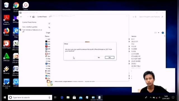The height and width of the screenshot is (101, 179).
Task: Open Turn Windows features on or off
Action: [x=32, y=31]
